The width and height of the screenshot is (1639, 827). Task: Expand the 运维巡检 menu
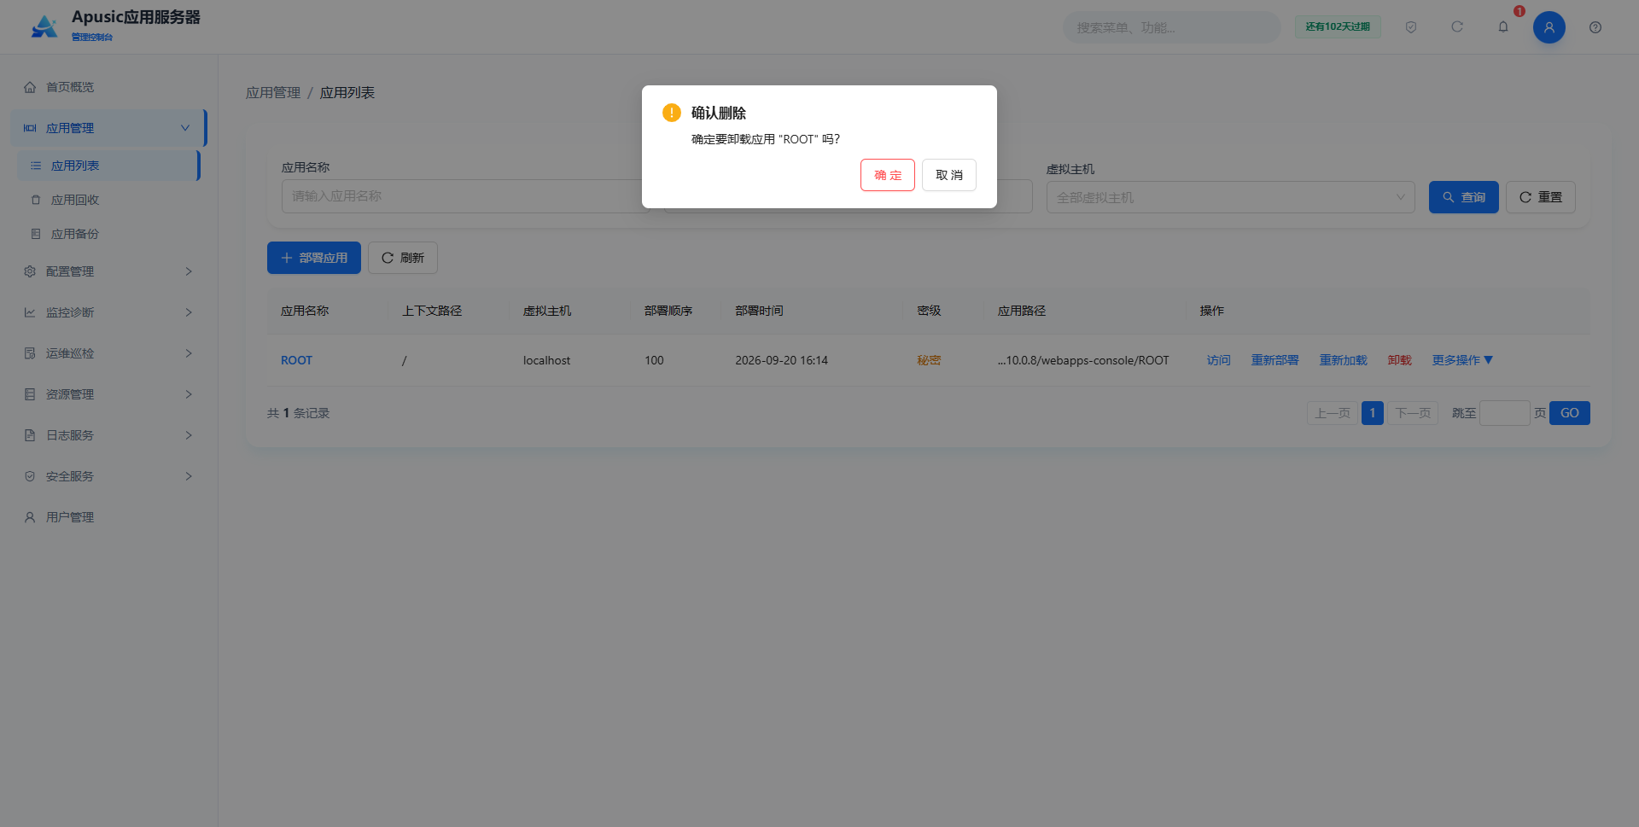click(108, 353)
